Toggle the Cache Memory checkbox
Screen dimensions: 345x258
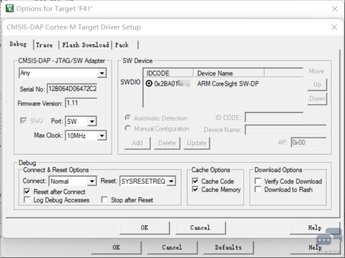coord(195,189)
